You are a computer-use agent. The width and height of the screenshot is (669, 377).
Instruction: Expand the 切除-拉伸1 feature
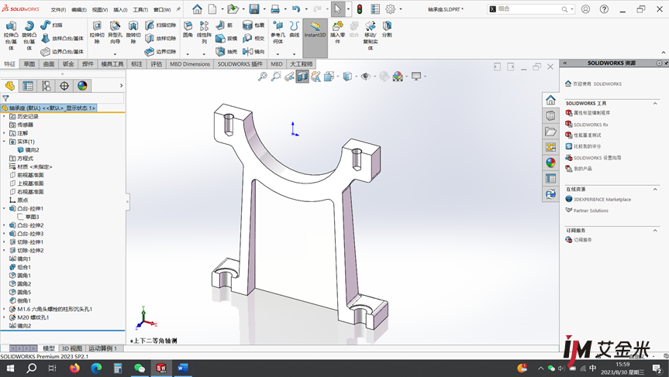5,242
